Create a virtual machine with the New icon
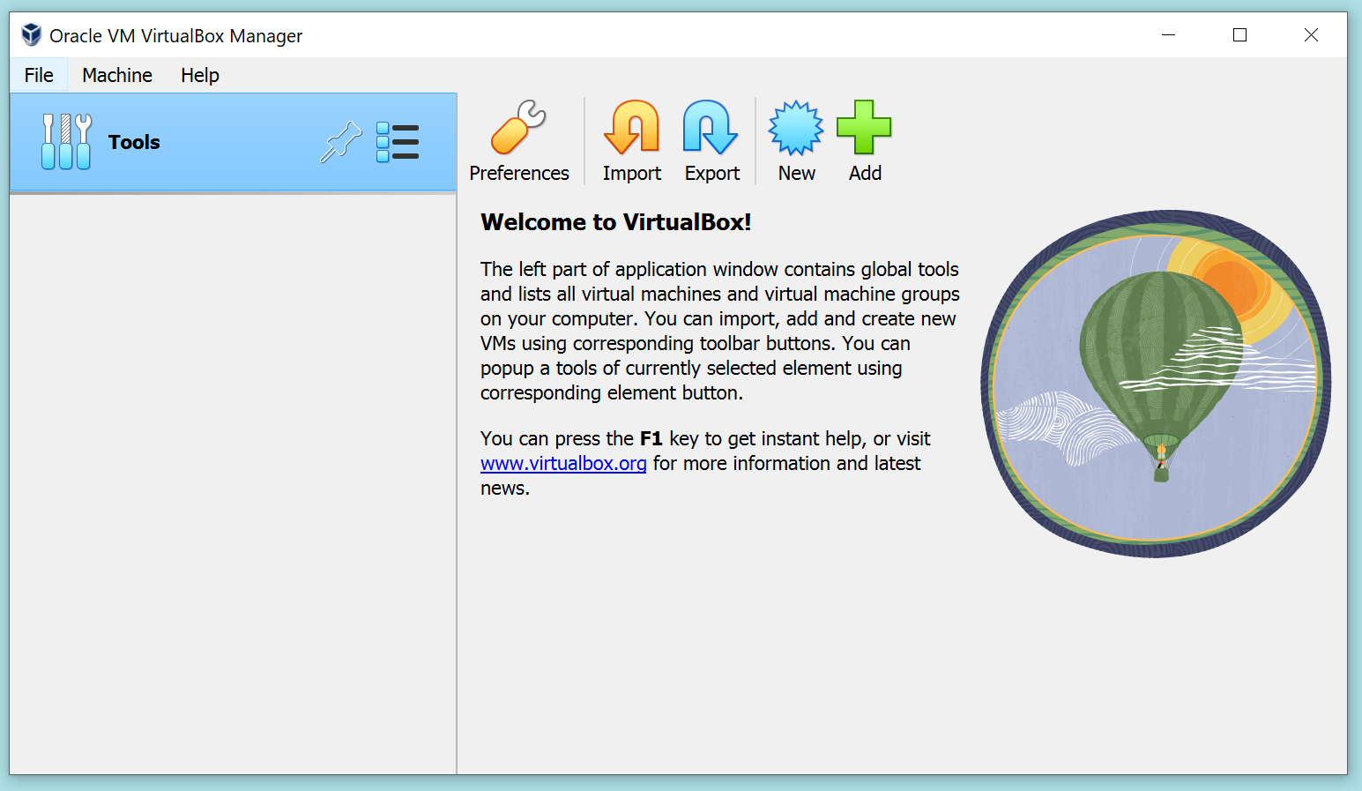The width and height of the screenshot is (1362, 791). pyautogui.click(x=795, y=128)
